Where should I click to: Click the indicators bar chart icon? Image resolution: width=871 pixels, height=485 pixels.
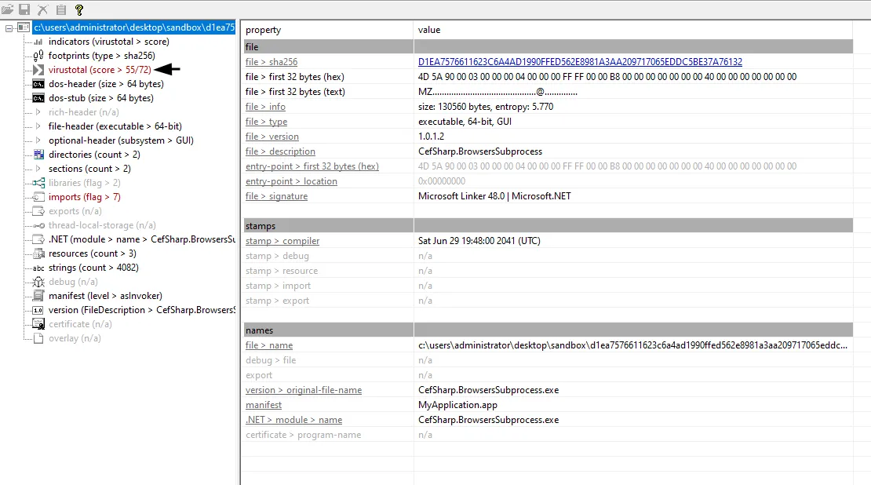[x=38, y=42]
